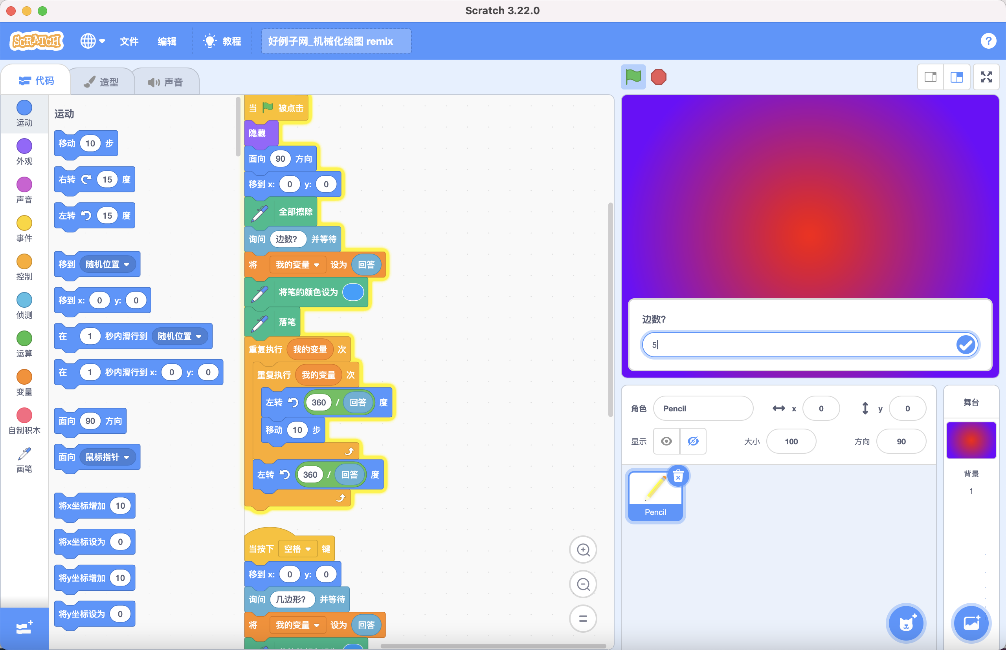Reset workspace zoom to default
The height and width of the screenshot is (650, 1006).
(583, 619)
